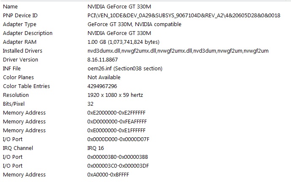The image size is (291, 187).
Task: Select 'GeForce GT 330M, NVIDIA compatible' value
Action: pyautogui.click(x=135, y=24)
